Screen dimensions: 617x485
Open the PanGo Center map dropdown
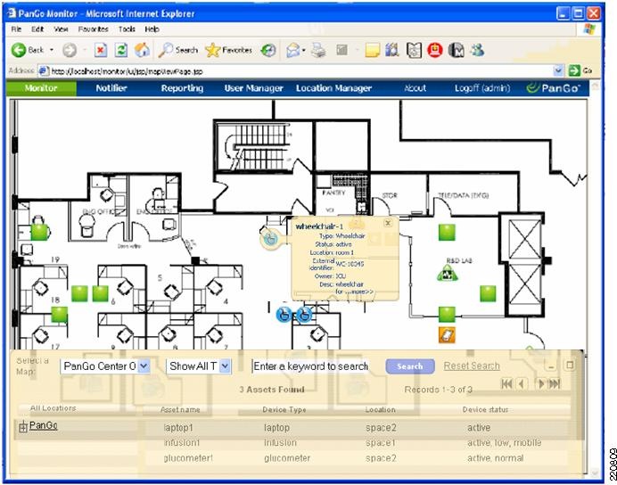(x=144, y=366)
